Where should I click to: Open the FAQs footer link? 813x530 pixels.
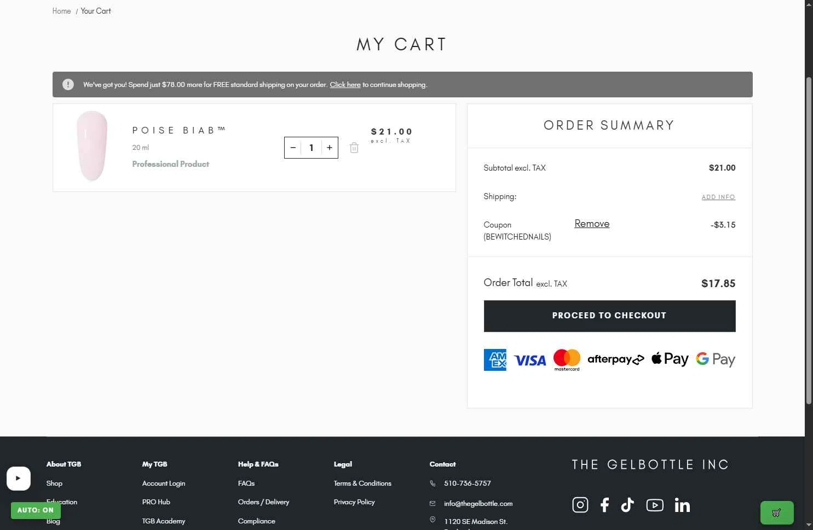click(x=246, y=484)
